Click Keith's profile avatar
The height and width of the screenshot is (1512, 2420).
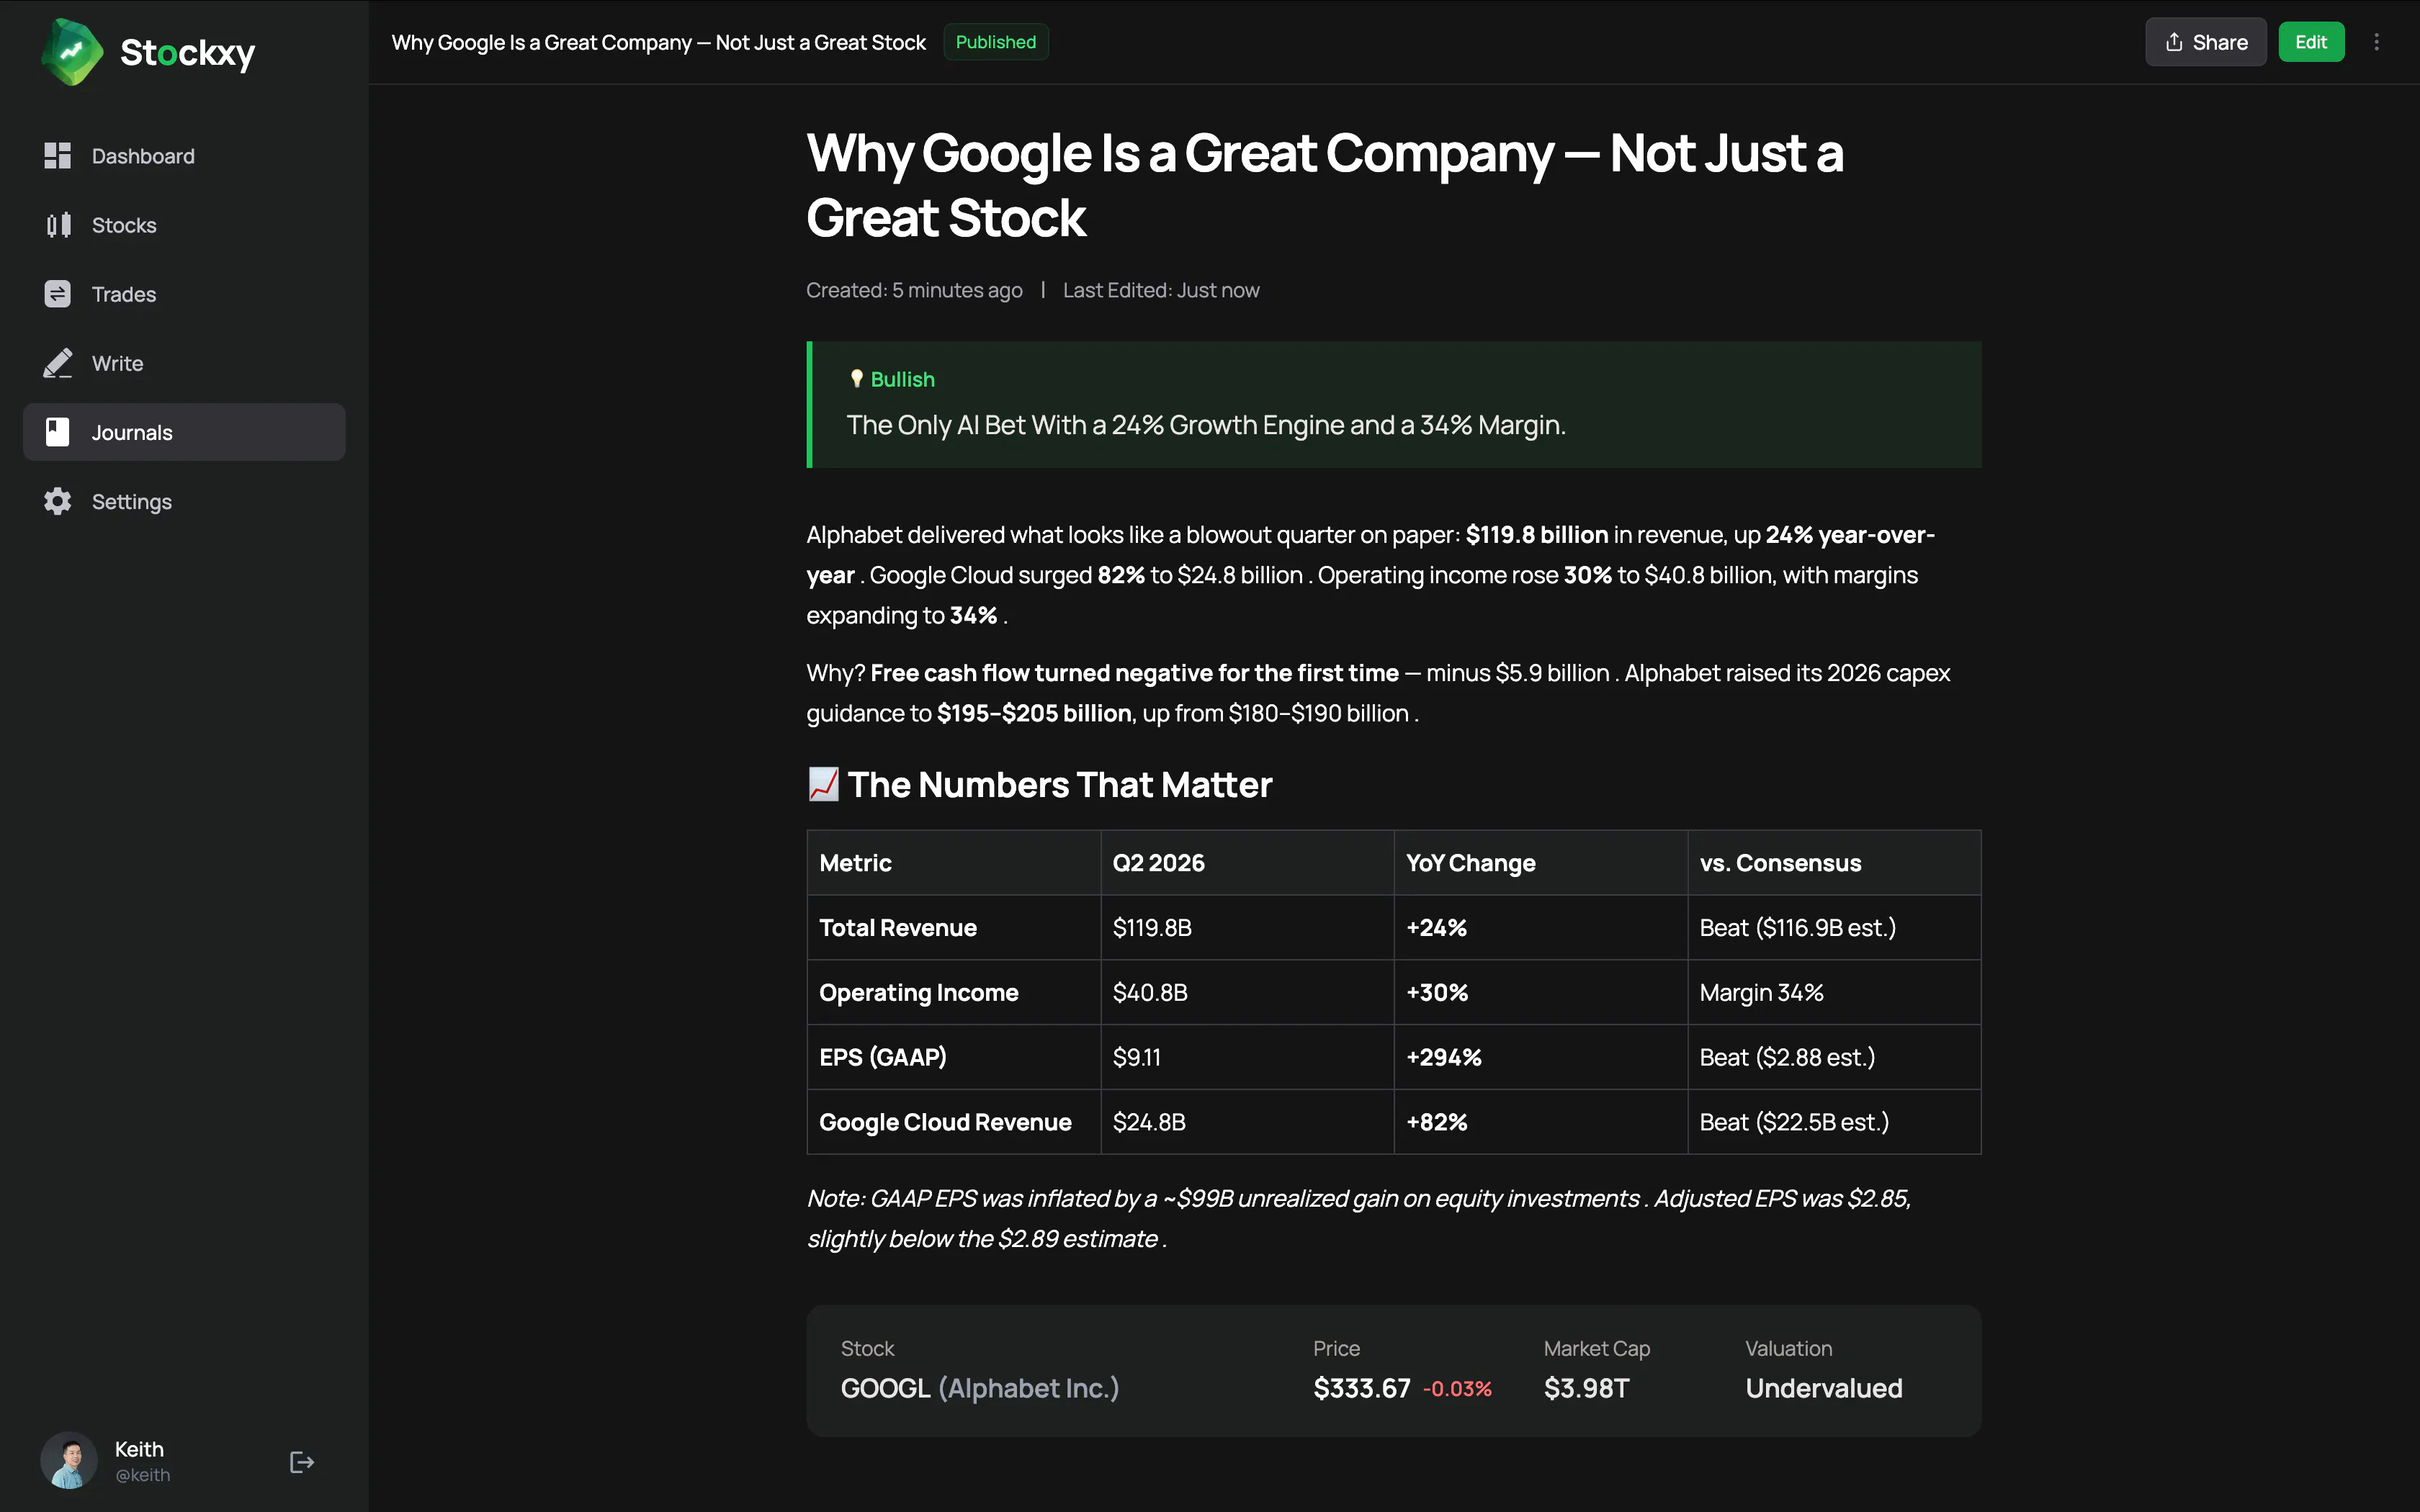69,1460
